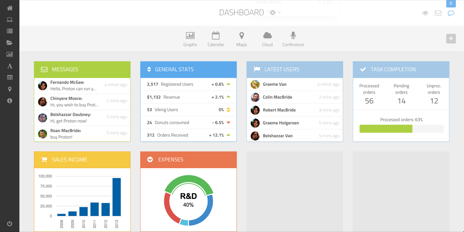The width and height of the screenshot is (464, 232).
Task: Open the chat bubble notifications icon
Action: point(451,13)
